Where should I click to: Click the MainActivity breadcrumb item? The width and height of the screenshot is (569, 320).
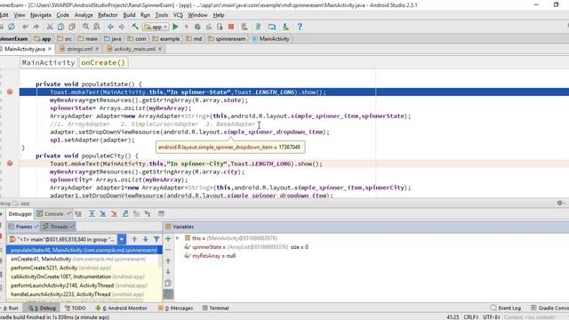coord(270,38)
